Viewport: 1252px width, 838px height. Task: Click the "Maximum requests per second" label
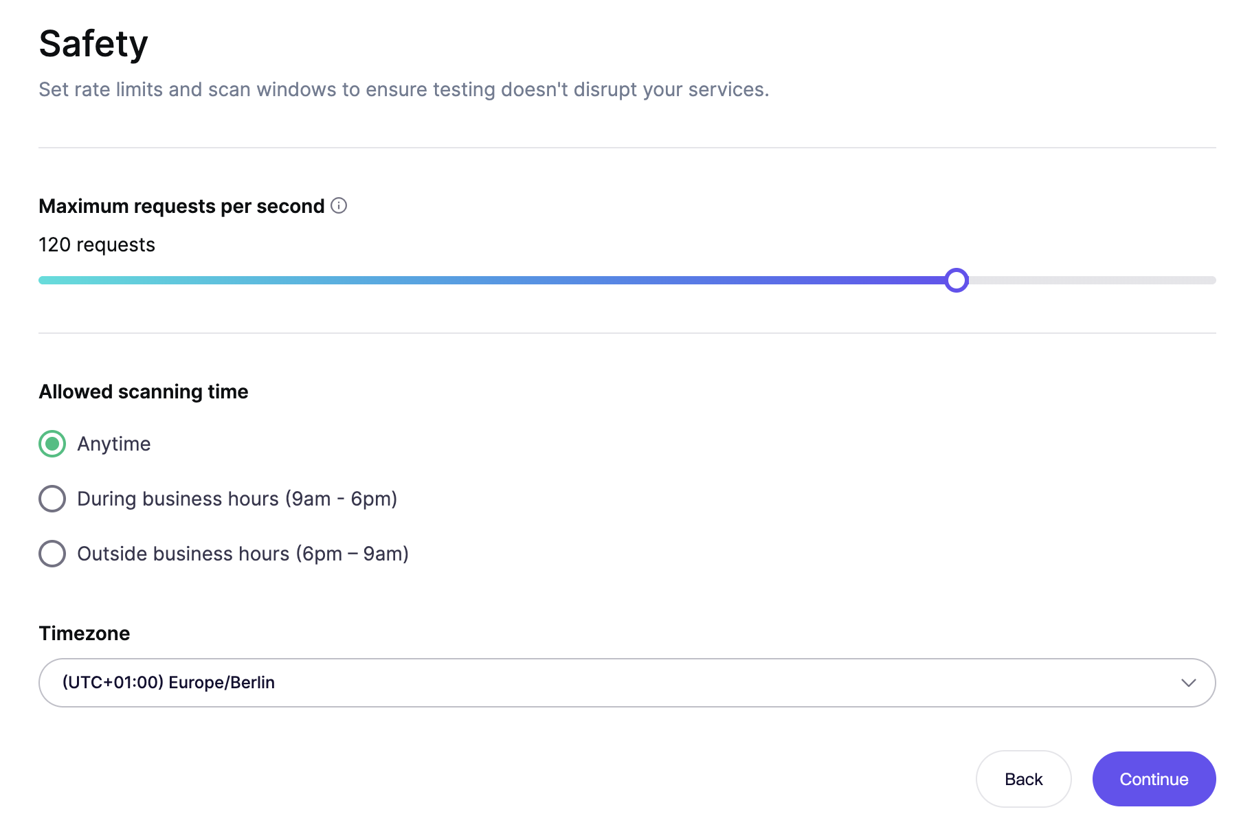(x=181, y=206)
